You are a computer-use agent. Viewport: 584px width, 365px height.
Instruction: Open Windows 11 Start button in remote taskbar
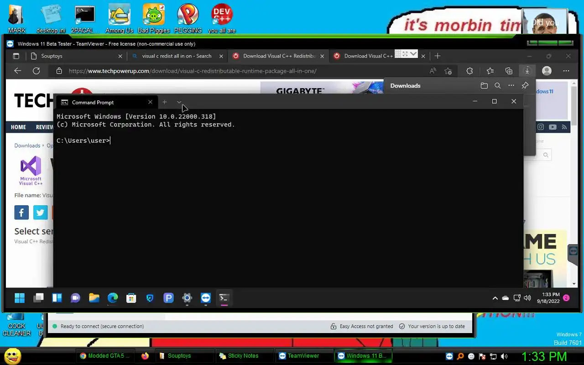pyautogui.click(x=20, y=298)
